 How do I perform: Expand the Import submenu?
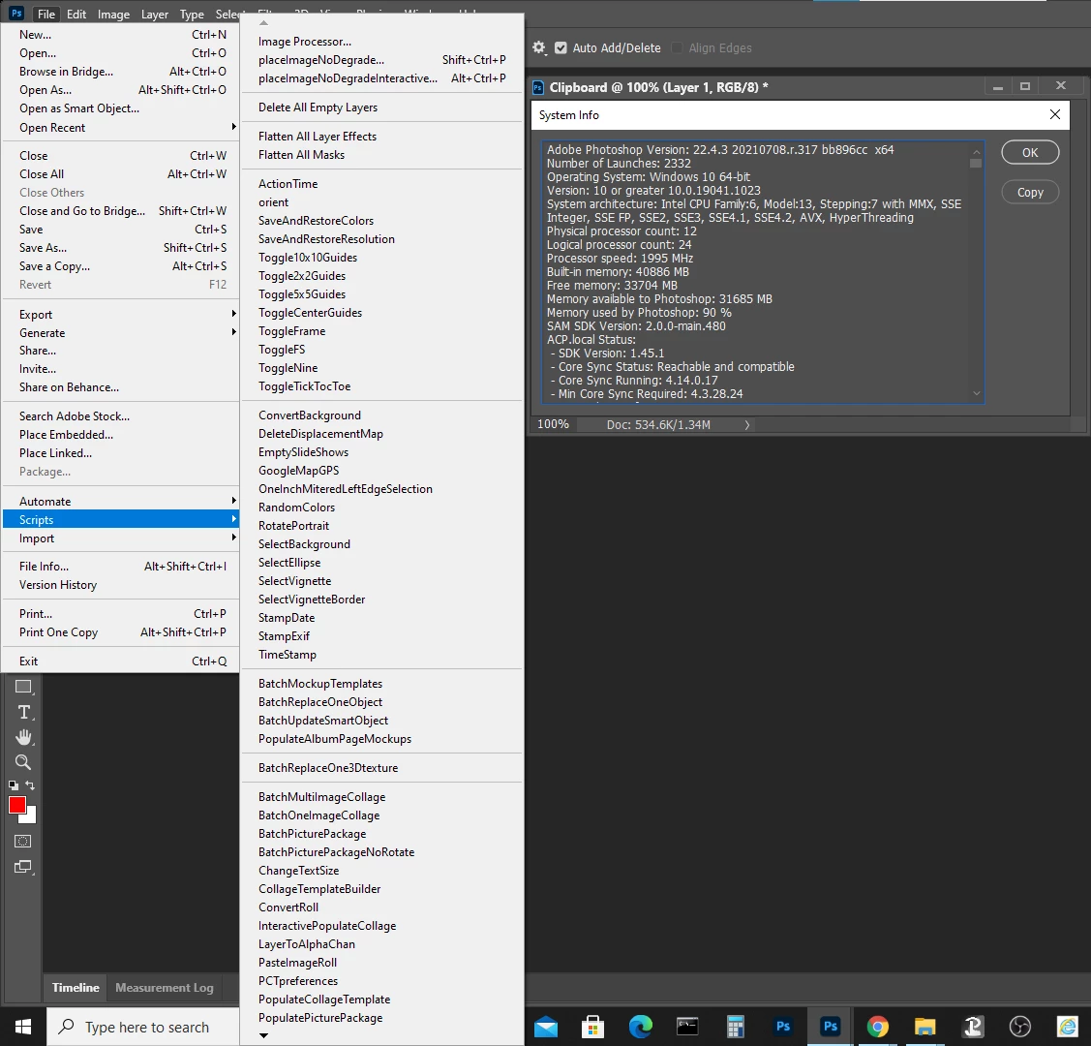[122, 538]
